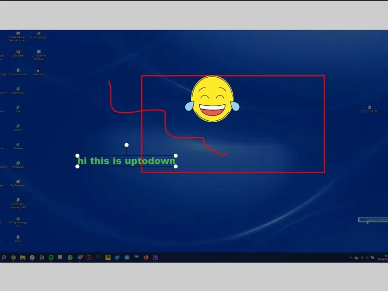Open WhatsApp from the taskbar
Image resolution: width=388 pixels, height=291 pixels.
[70, 258]
